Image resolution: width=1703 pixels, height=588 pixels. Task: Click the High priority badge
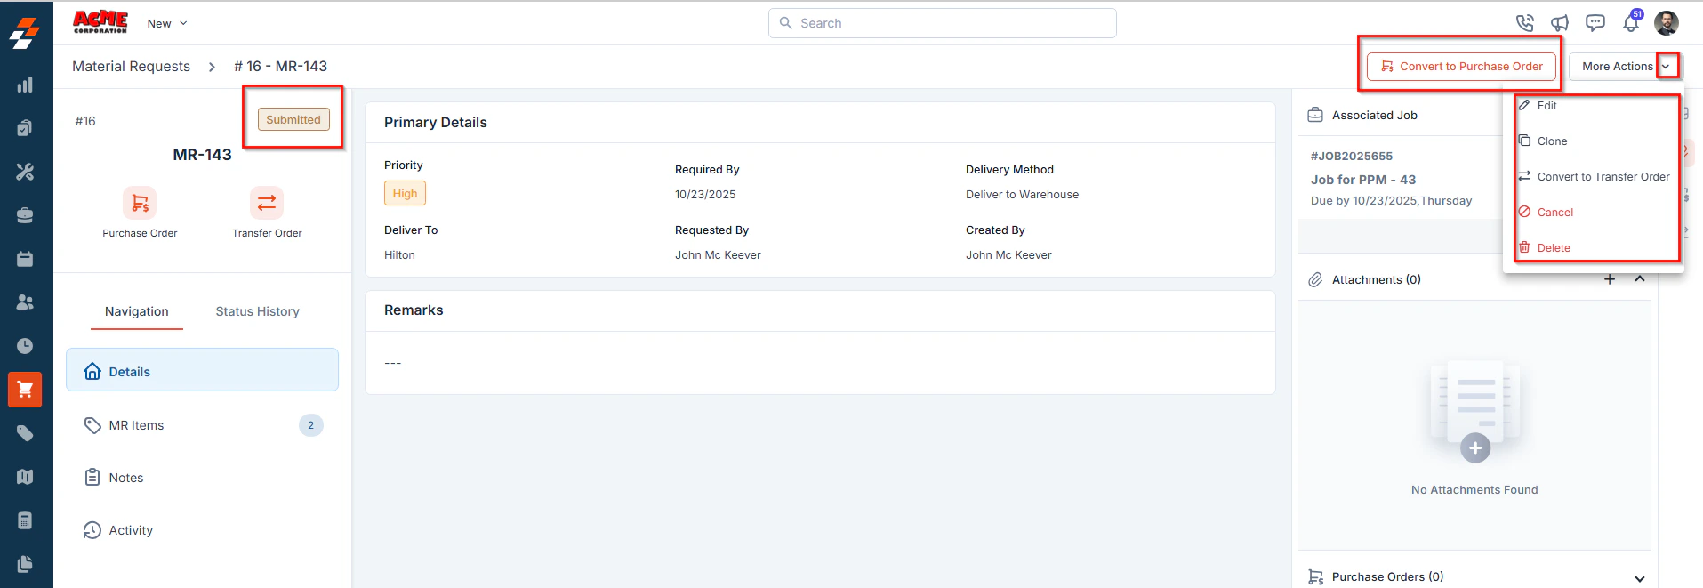pos(405,193)
